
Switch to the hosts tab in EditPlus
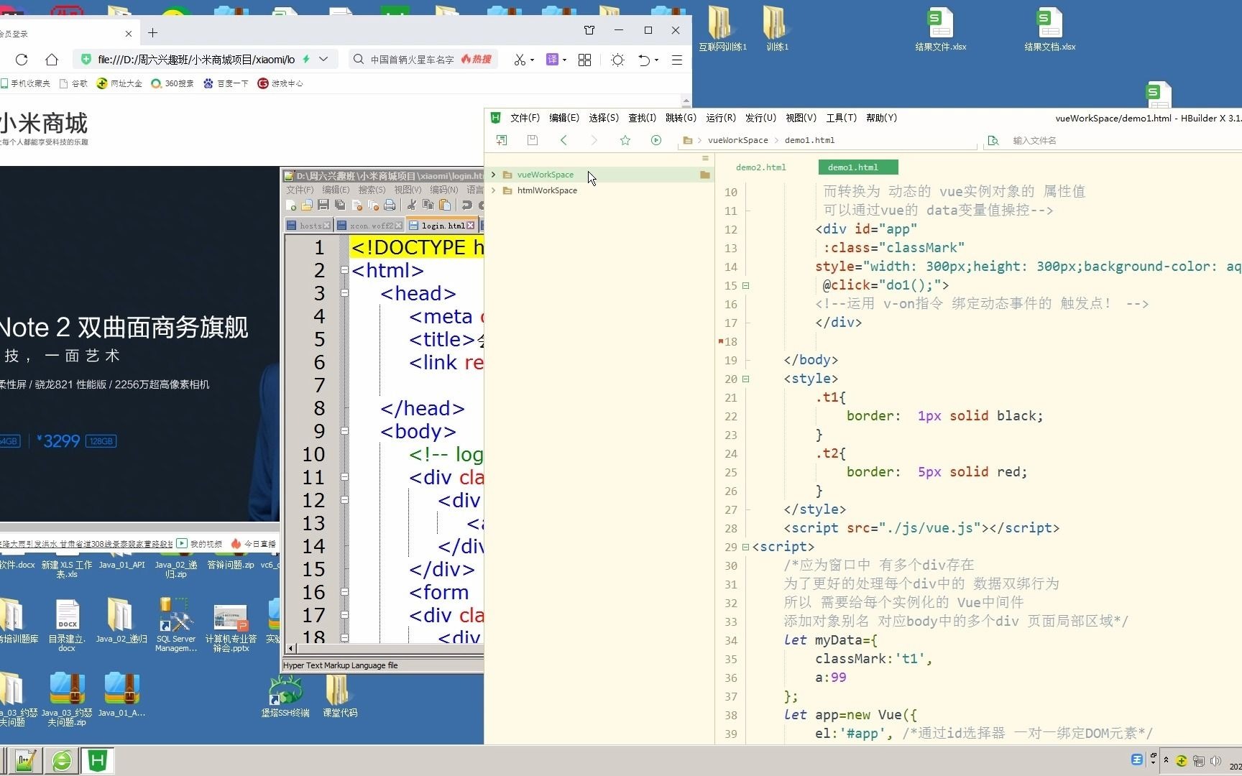click(308, 225)
